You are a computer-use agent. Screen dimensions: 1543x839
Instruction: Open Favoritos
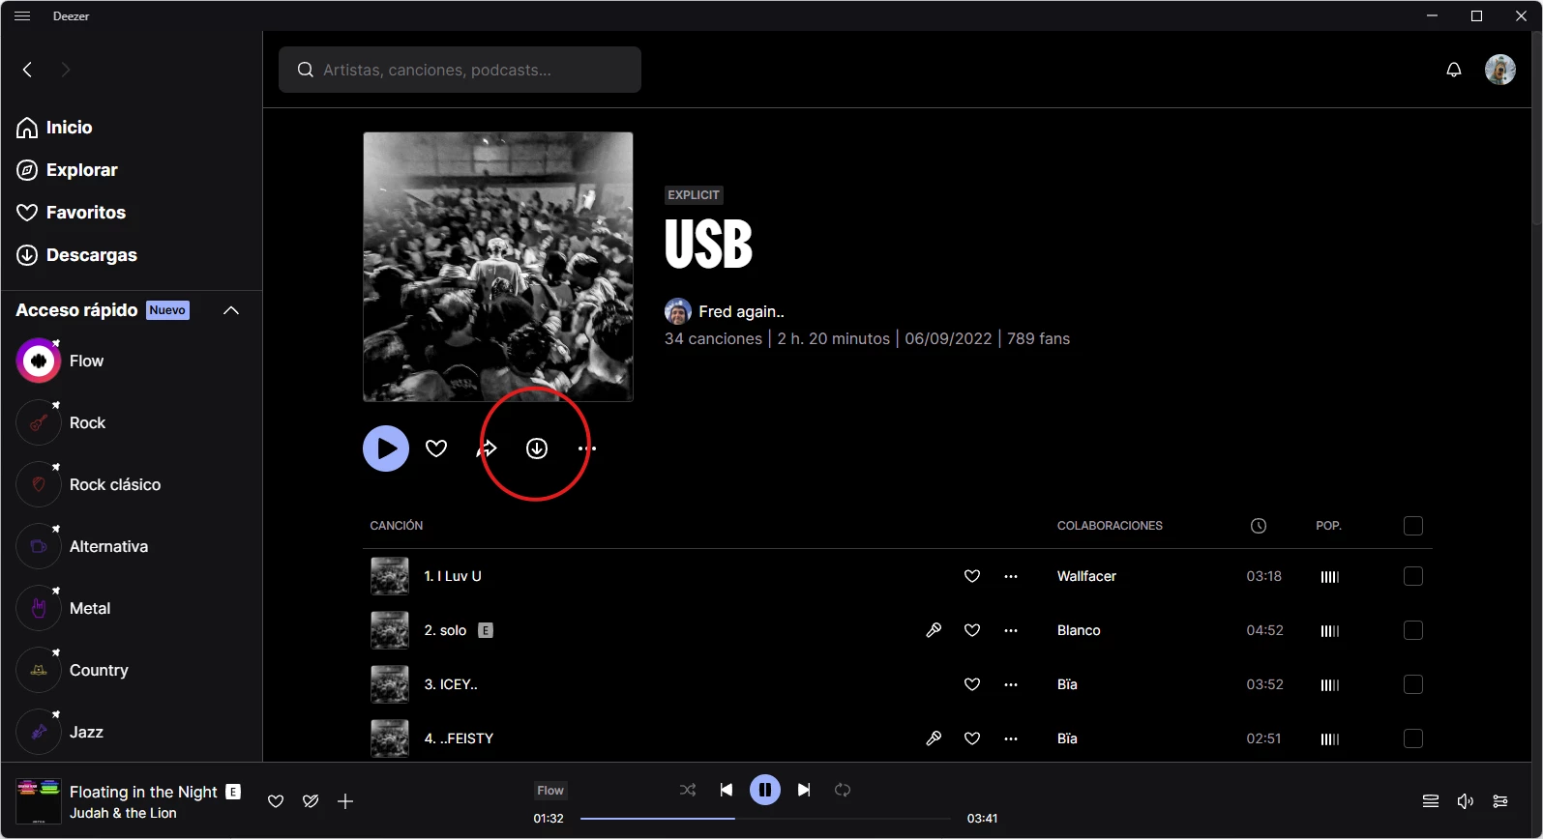point(72,213)
